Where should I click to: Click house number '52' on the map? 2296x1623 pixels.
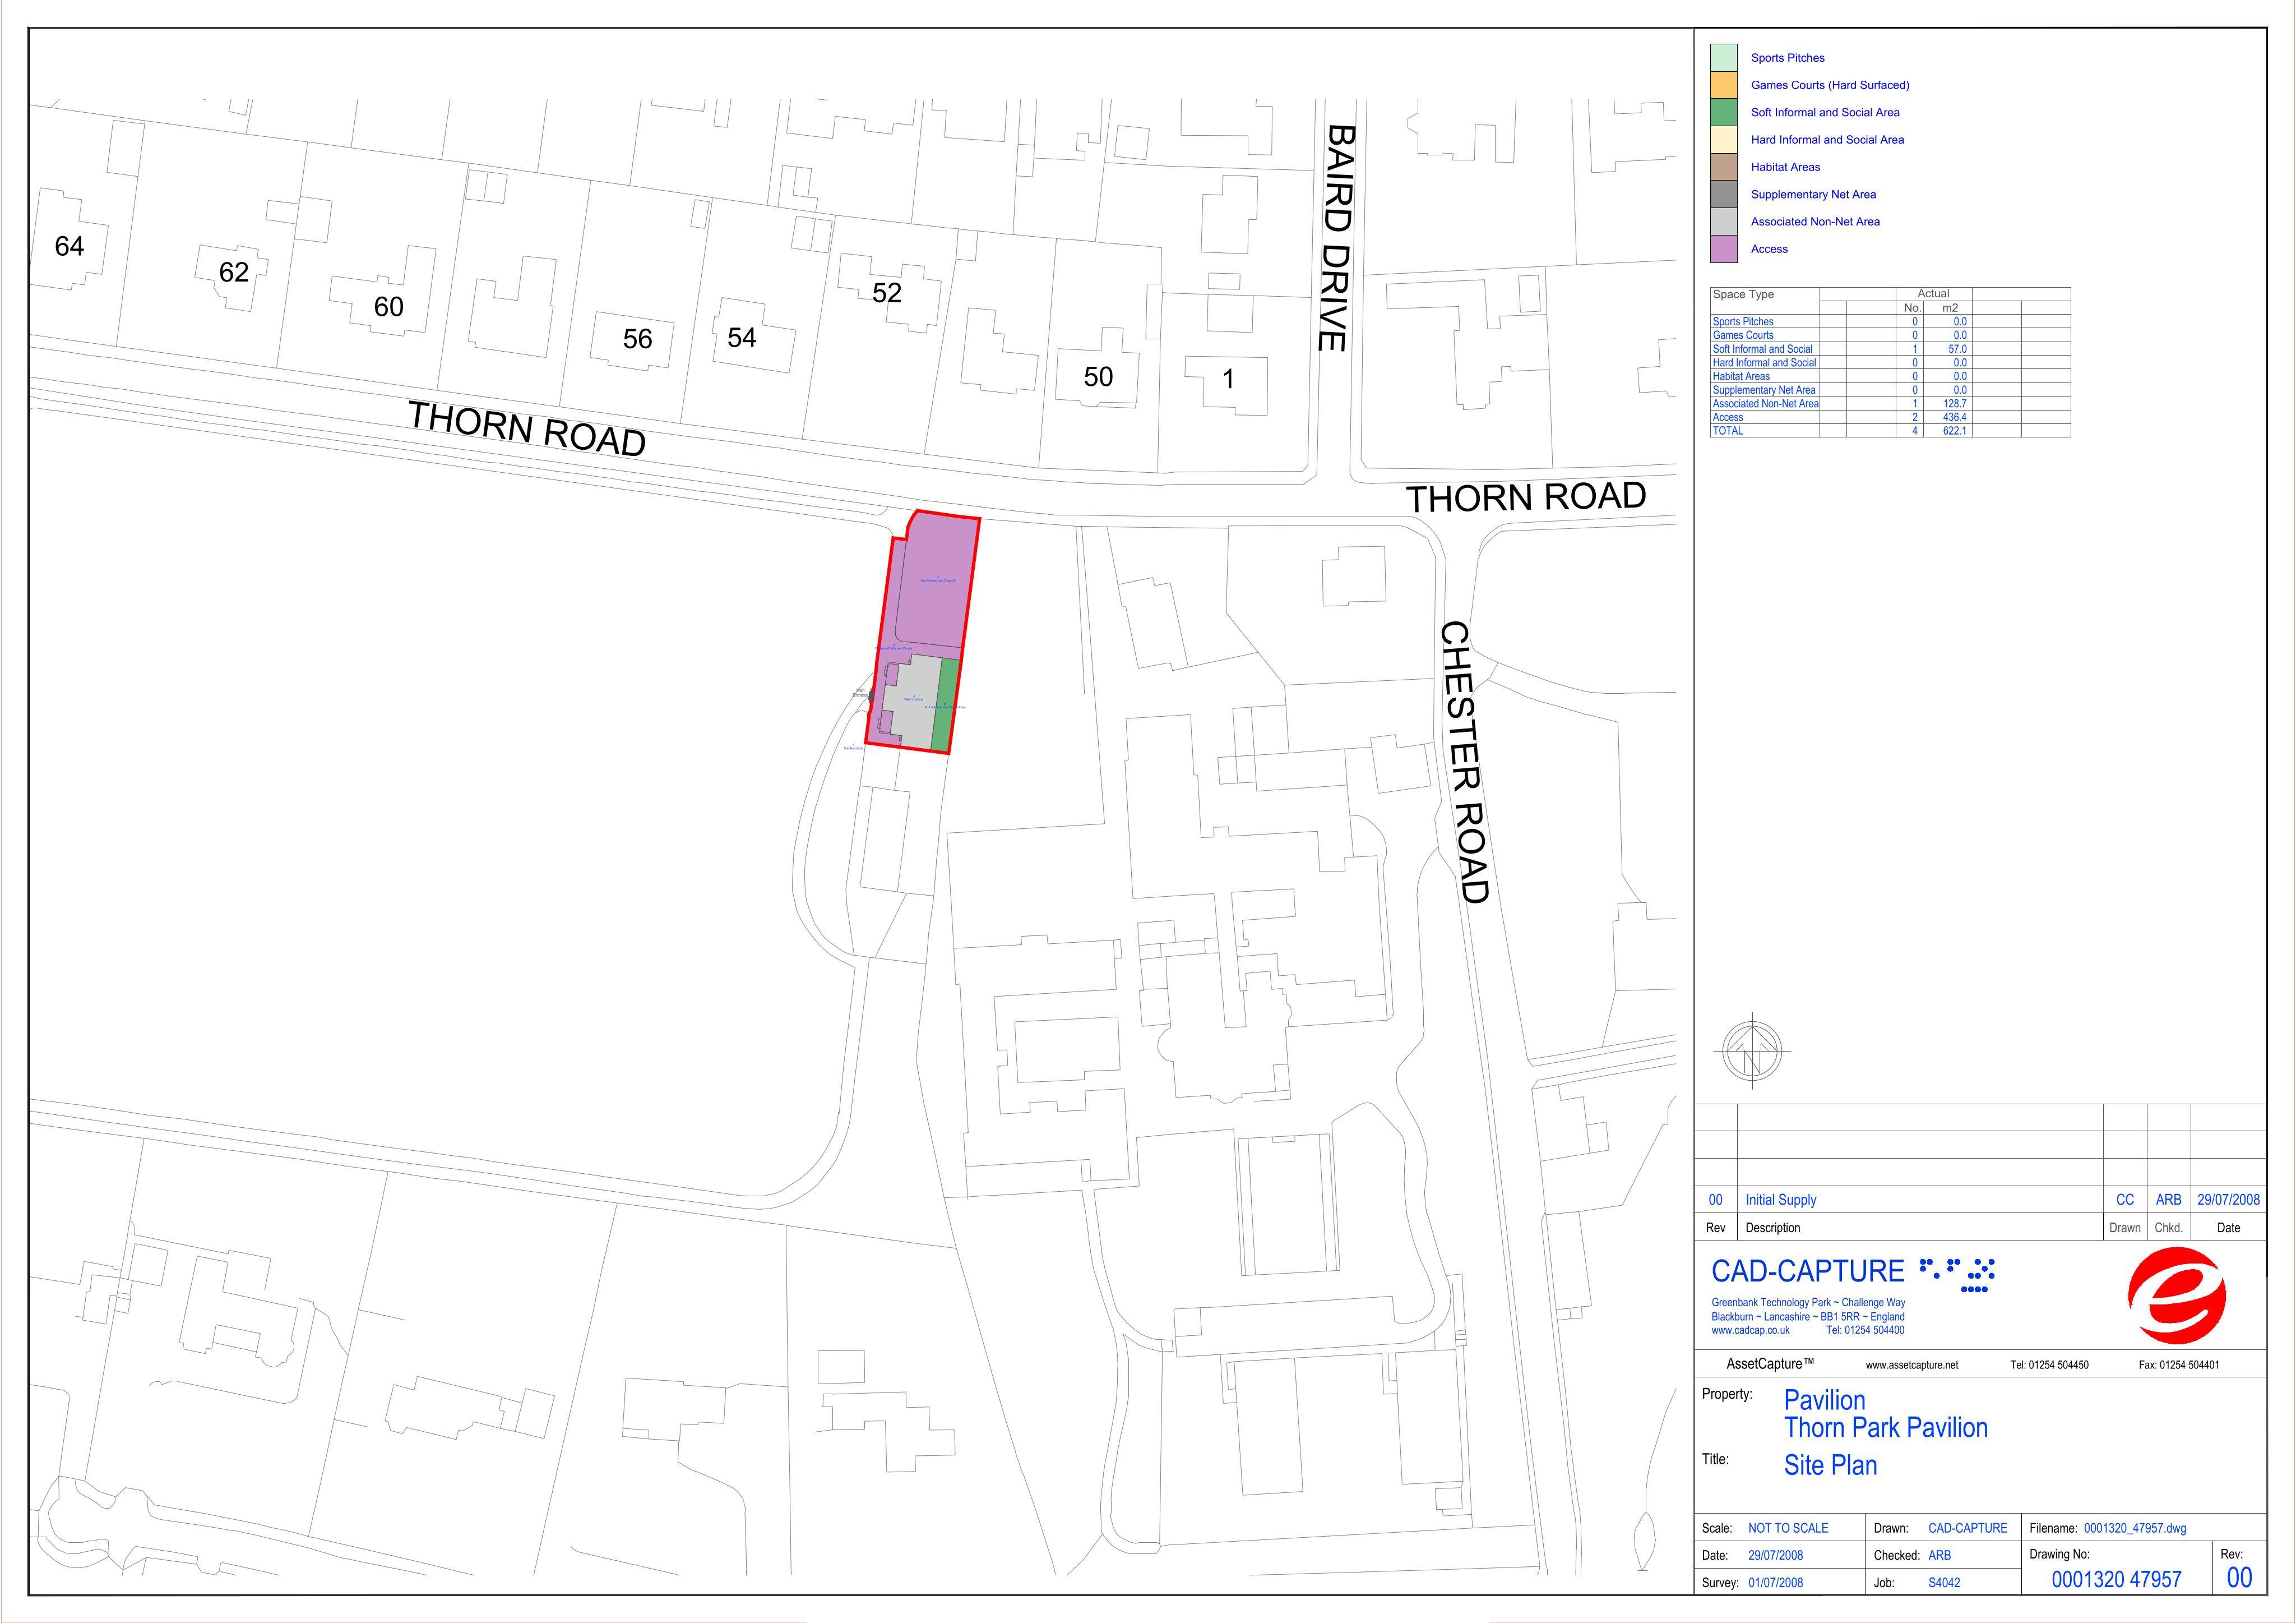(887, 292)
